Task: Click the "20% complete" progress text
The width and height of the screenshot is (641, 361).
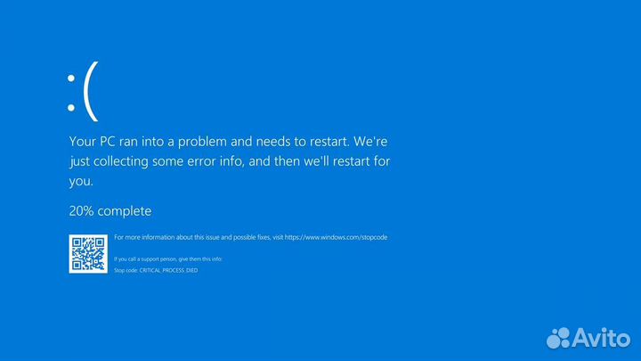Action: [110, 211]
